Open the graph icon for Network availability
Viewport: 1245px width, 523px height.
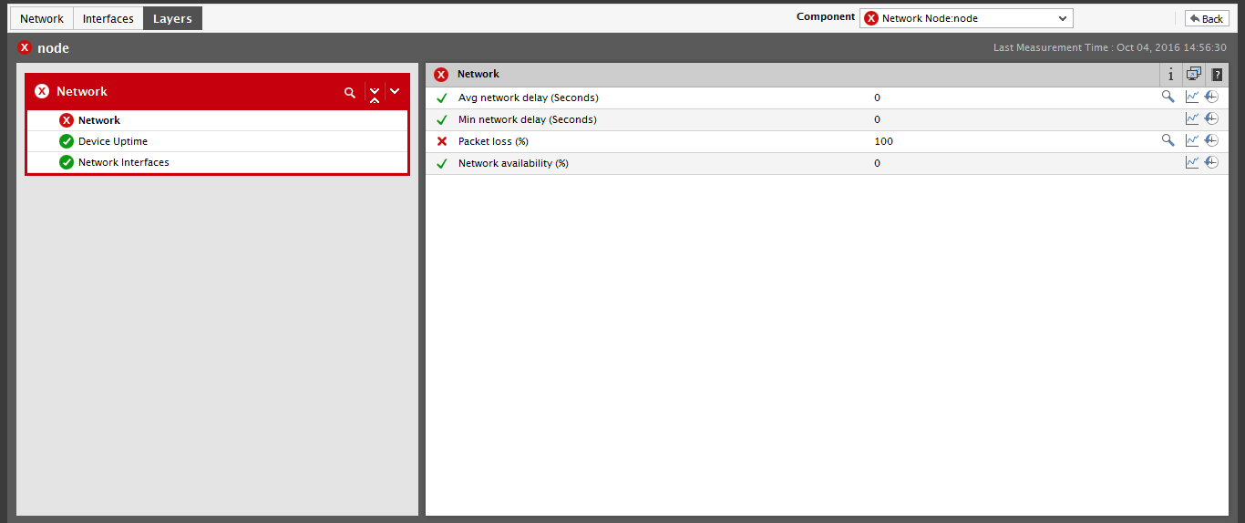(x=1192, y=162)
